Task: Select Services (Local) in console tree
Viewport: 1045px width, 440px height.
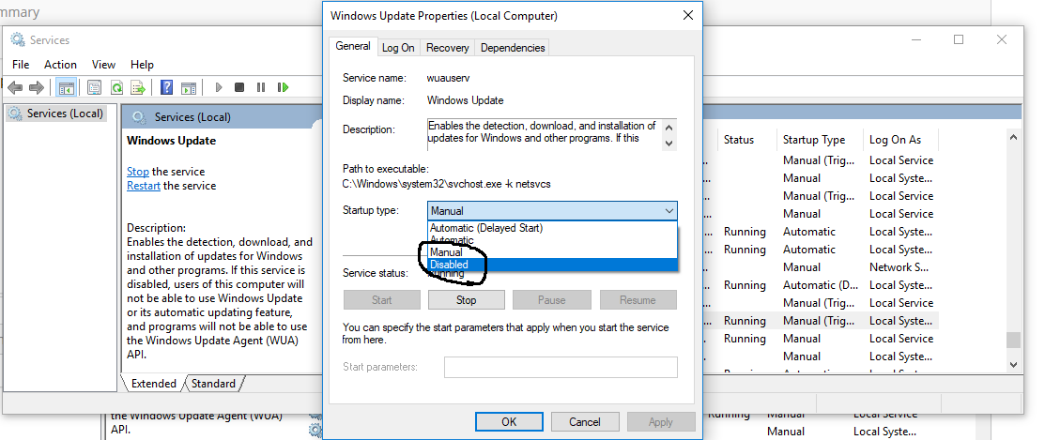Action: click(65, 114)
